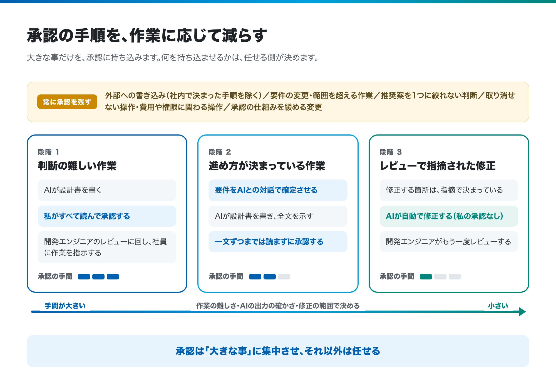The image size is (556, 390).
Task: Click step 開発エンジニアのレビューに回し
Action: [x=107, y=247]
